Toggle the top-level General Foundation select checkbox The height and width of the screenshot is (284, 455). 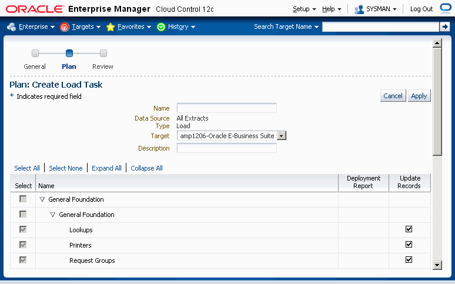pos(23,199)
